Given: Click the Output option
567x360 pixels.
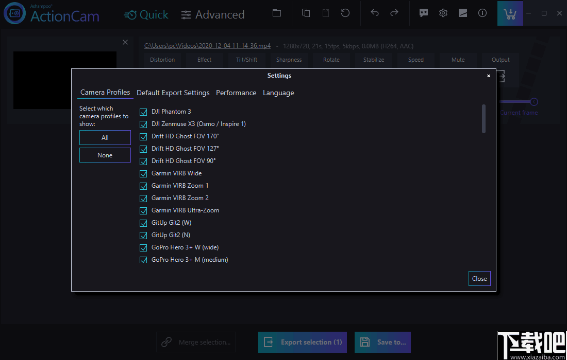Looking at the screenshot, I should 501,60.
